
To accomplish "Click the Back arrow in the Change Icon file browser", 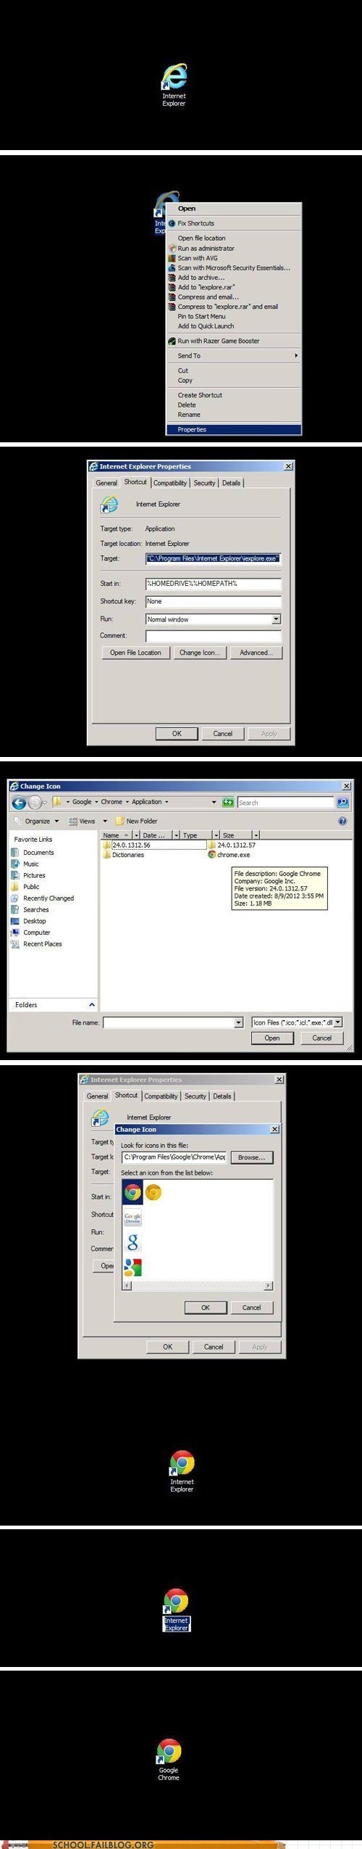I will click(20, 802).
